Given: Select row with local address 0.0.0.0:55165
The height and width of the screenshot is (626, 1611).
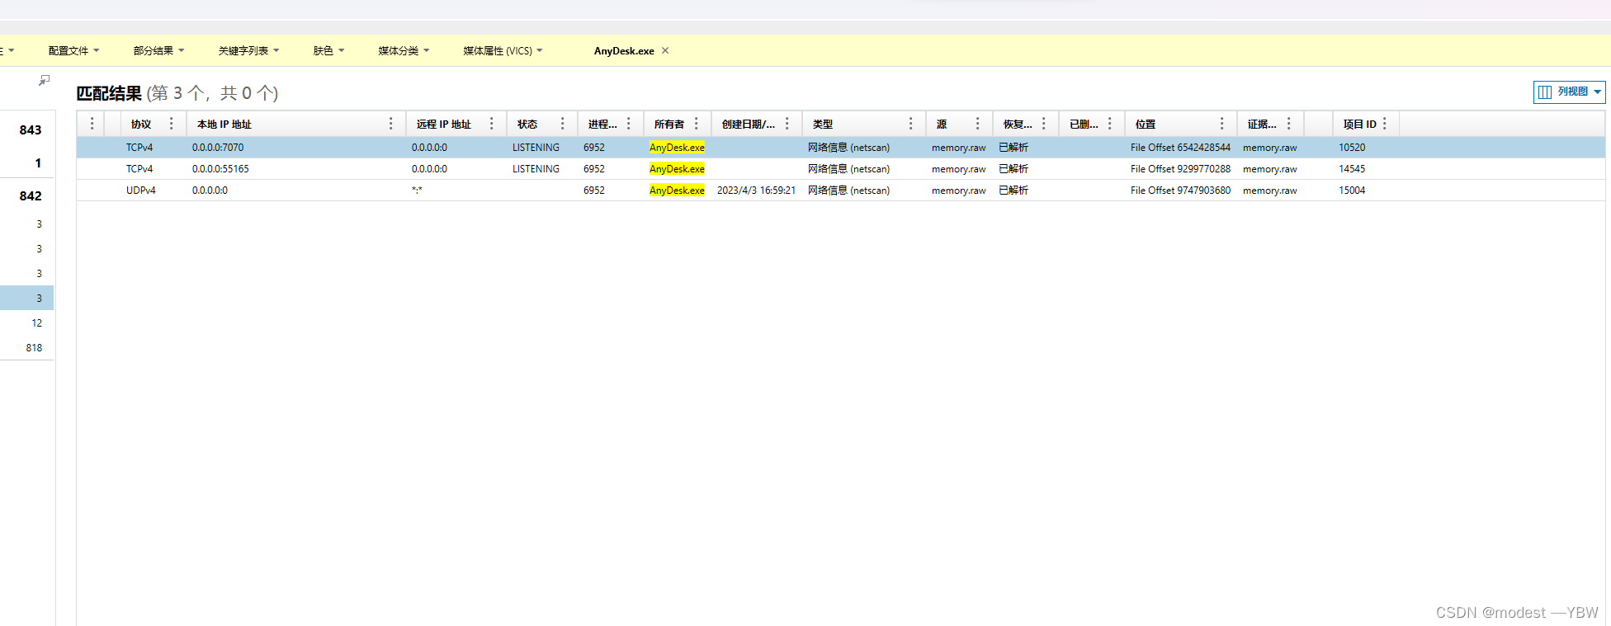Looking at the screenshot, I should point(841,169).
